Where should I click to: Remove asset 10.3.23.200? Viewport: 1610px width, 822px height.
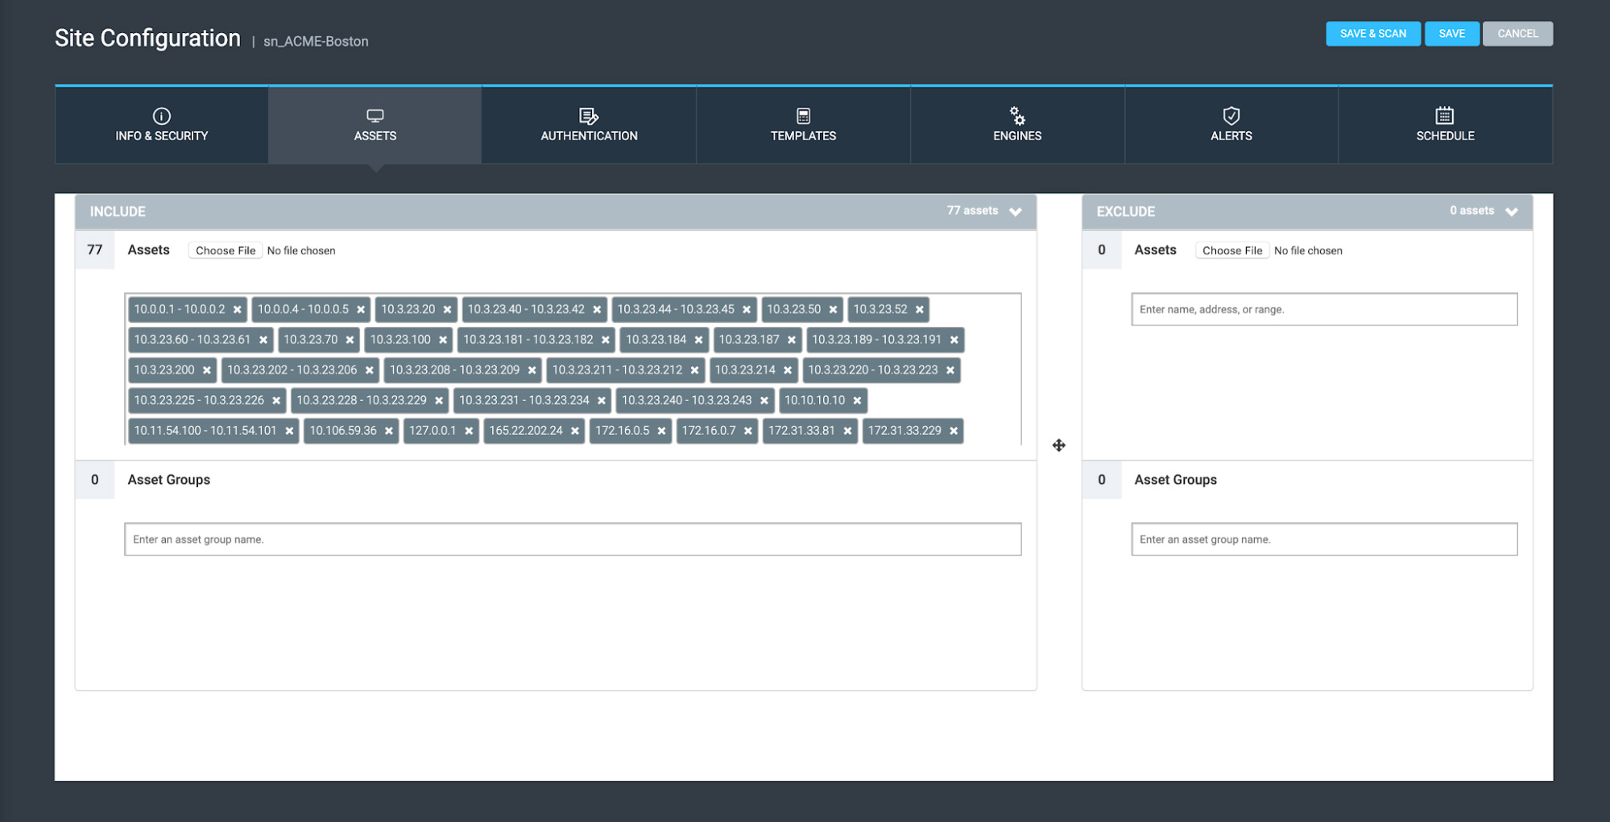click(x=207, y=370)
